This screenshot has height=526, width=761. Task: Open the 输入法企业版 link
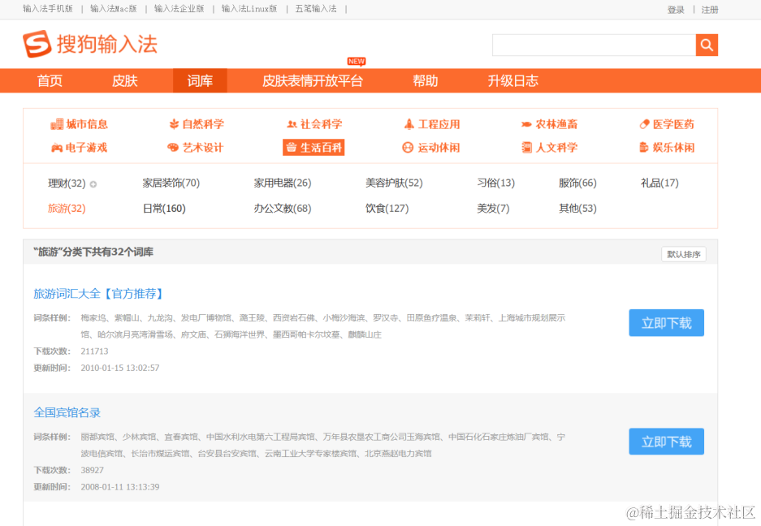click(x=179, y=9)
